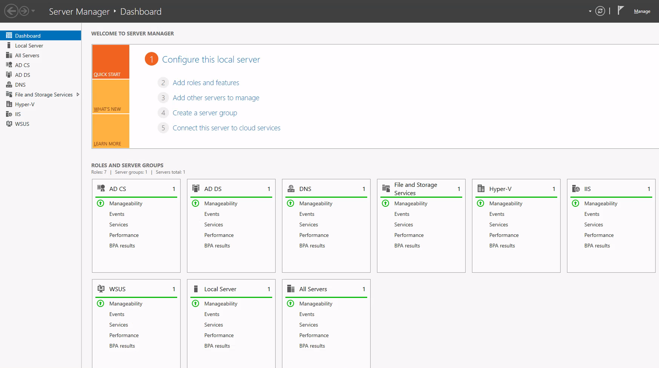Open Performance in the WSUS tile

click(124, 335)
